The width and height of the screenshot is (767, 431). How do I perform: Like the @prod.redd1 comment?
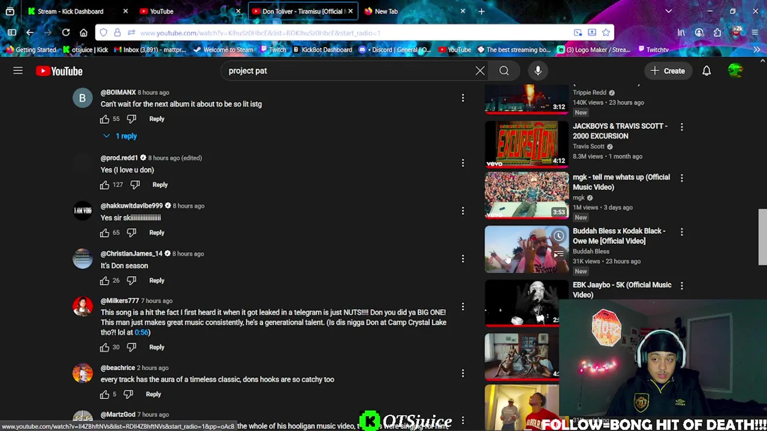point(104,184)
